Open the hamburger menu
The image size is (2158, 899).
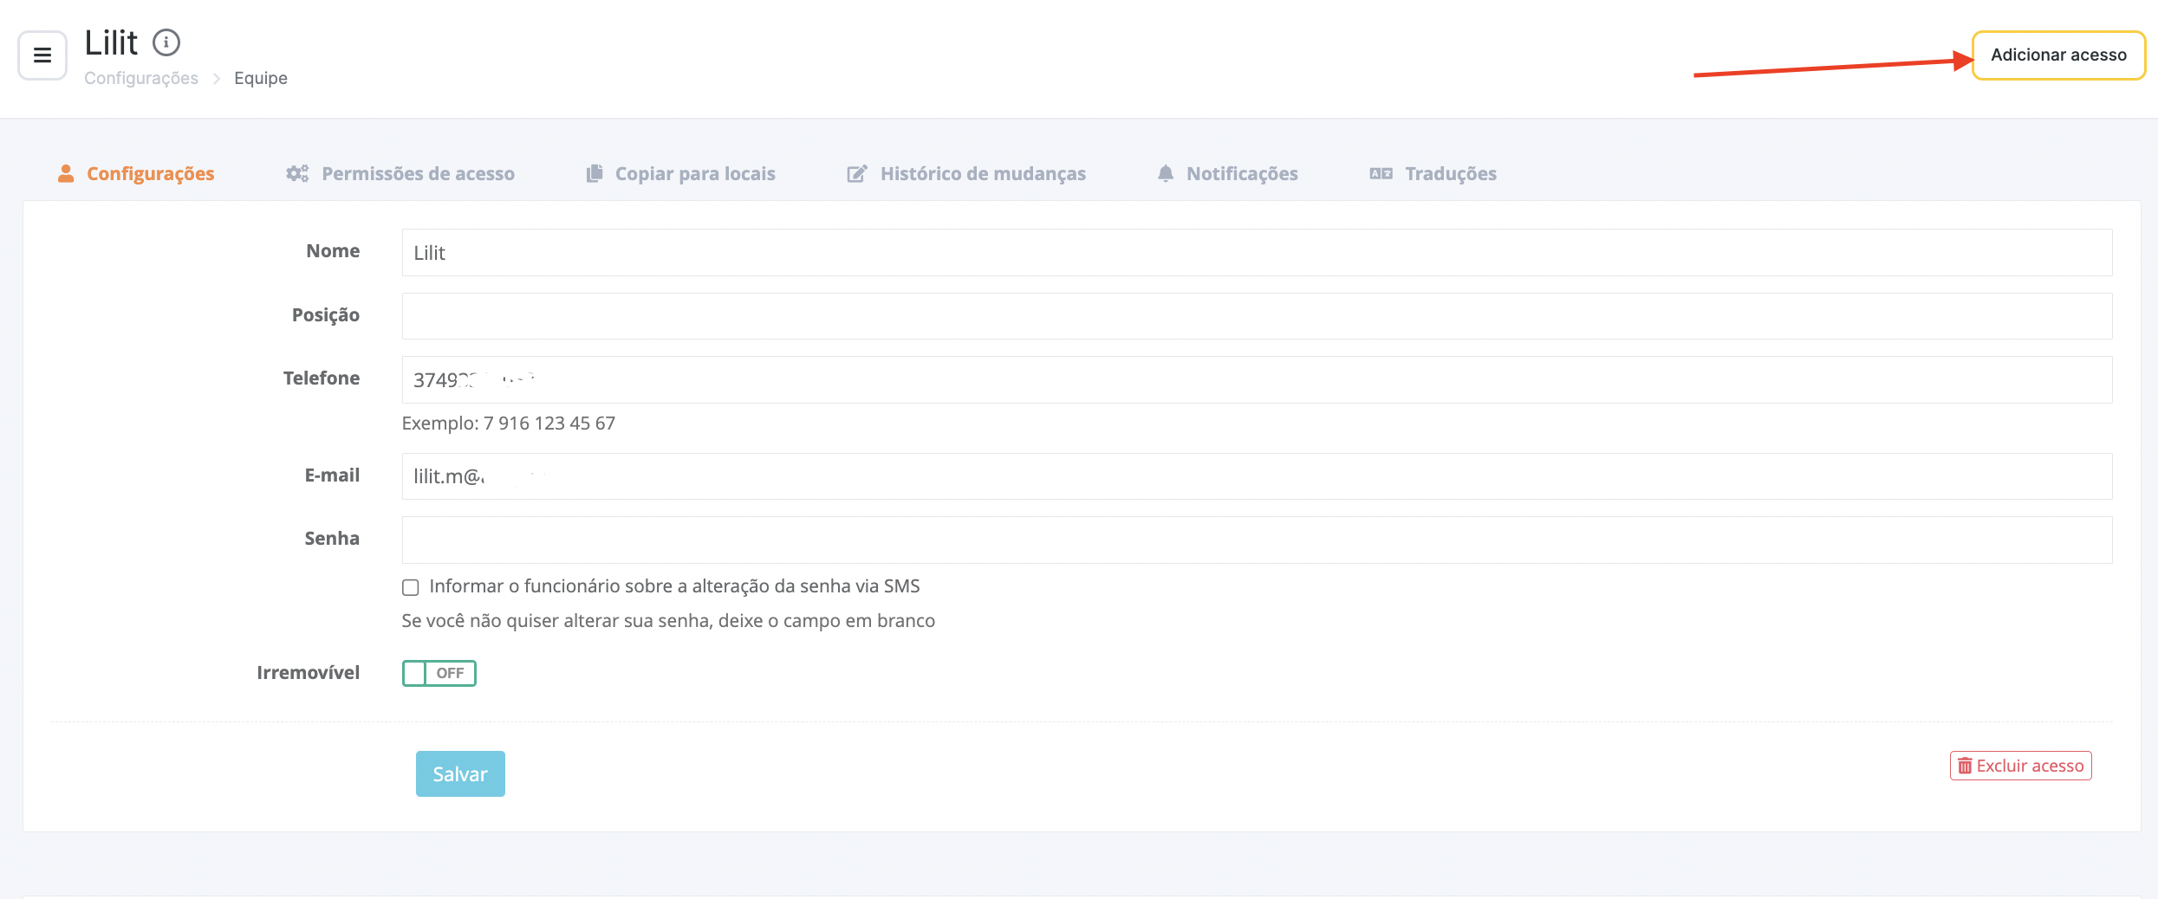[42, 55]
